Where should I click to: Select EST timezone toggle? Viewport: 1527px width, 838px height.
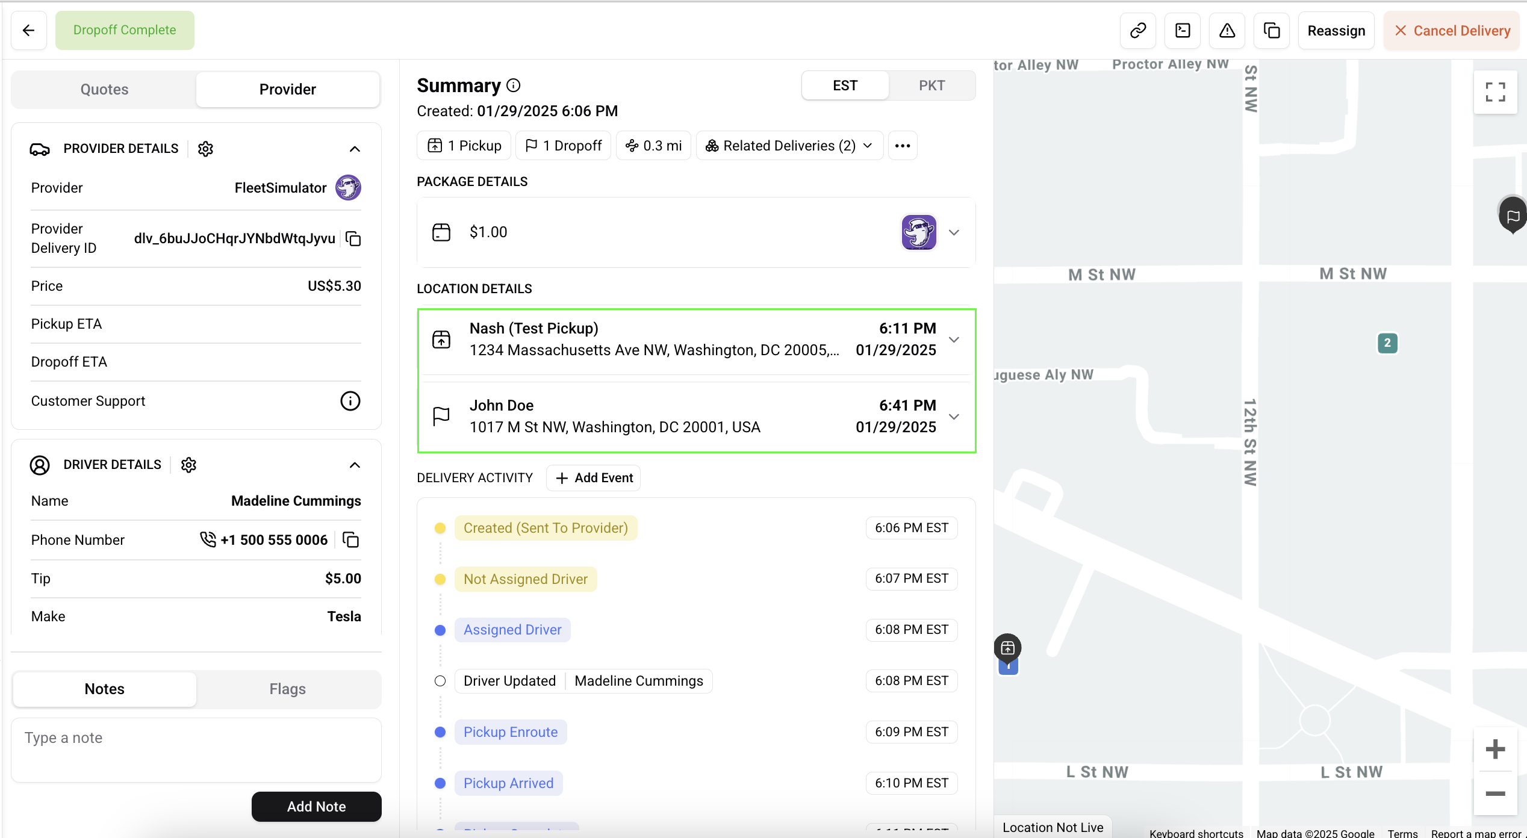[845, 85]
